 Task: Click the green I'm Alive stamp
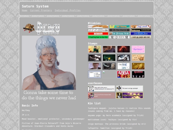[x=109, y=57]
